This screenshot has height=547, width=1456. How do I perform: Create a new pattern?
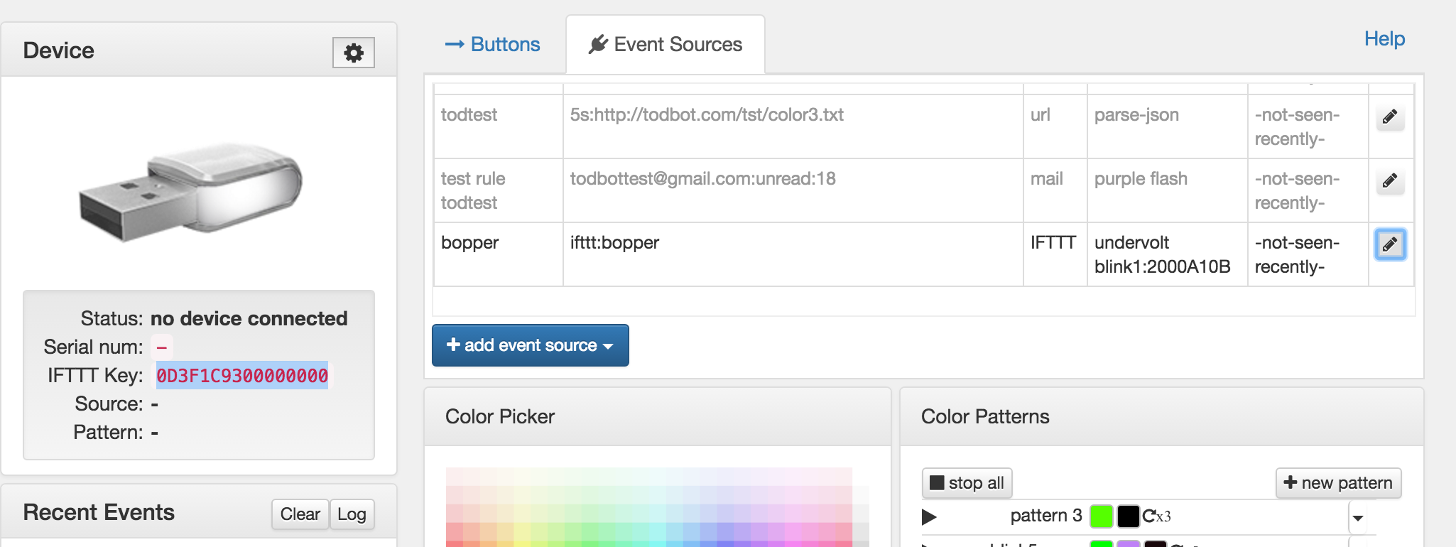1338,483
